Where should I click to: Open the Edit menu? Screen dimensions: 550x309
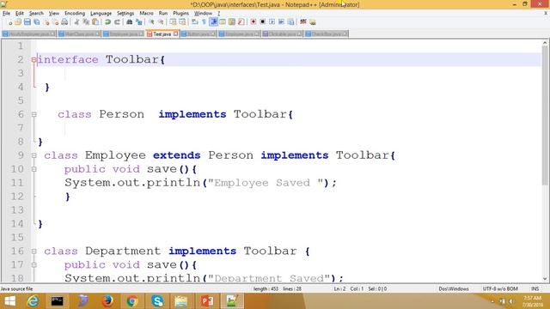tap(19, 14)
